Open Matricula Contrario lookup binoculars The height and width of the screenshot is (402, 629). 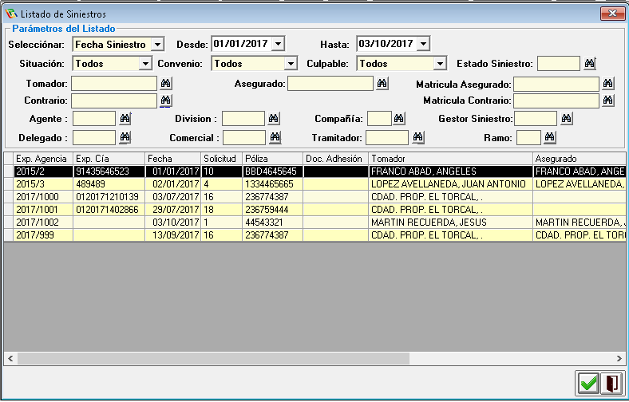pyautogui.click(x=607, y=100)
